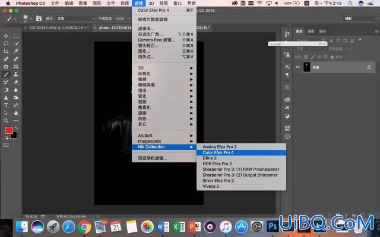380x237 pixels.
Task: Switch to the Paths panel tab
Action: pyautogui.click(x=322, y=31)
